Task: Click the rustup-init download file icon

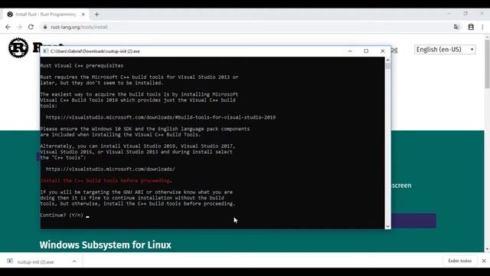Action: click(10, 261)
